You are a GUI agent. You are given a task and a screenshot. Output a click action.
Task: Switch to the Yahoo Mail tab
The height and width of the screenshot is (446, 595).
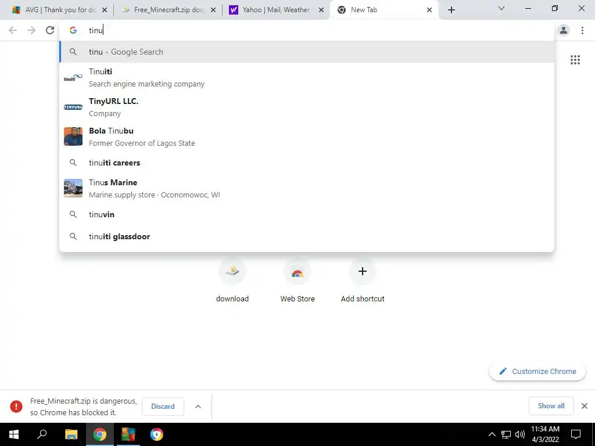[276, 10]
